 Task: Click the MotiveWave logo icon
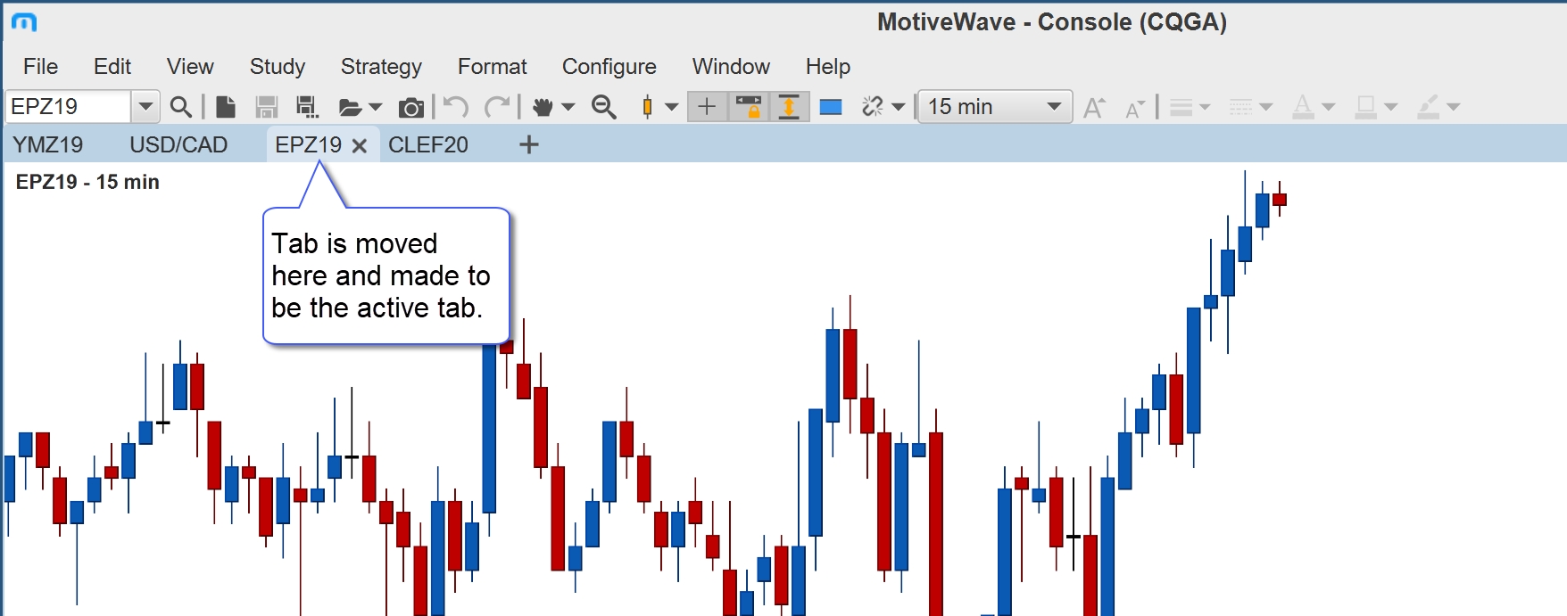[24, 22]
